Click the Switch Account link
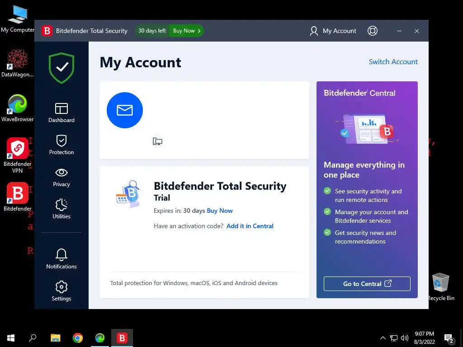Viewport: 463px width, 347px height. tap(393, 61)
